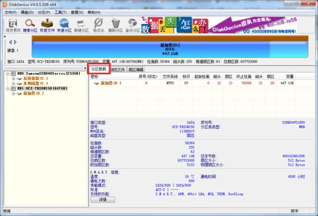318x216 pixels.
Task: Go to the next disk with the right arrow
Action: click(15, 42)
